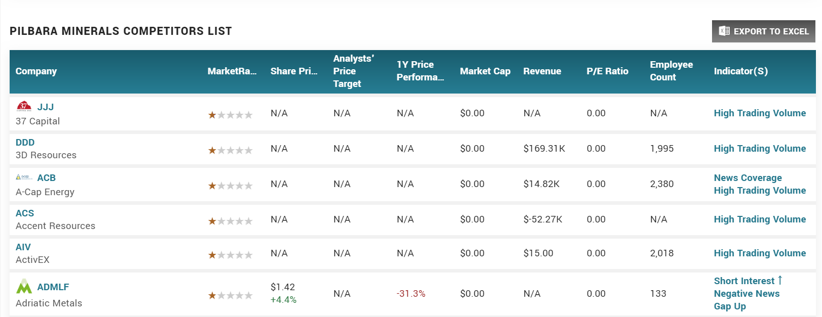Click the A-Cap Energy logo icon
The image size is (822, 317).
pos(24,177)
